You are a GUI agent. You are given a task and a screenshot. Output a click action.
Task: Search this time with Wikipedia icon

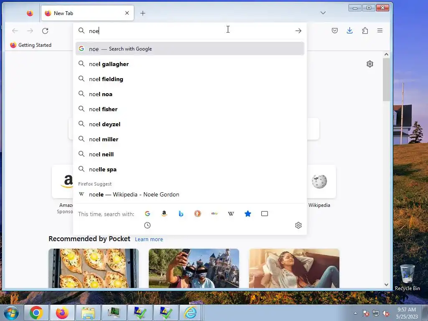point(231,214)
